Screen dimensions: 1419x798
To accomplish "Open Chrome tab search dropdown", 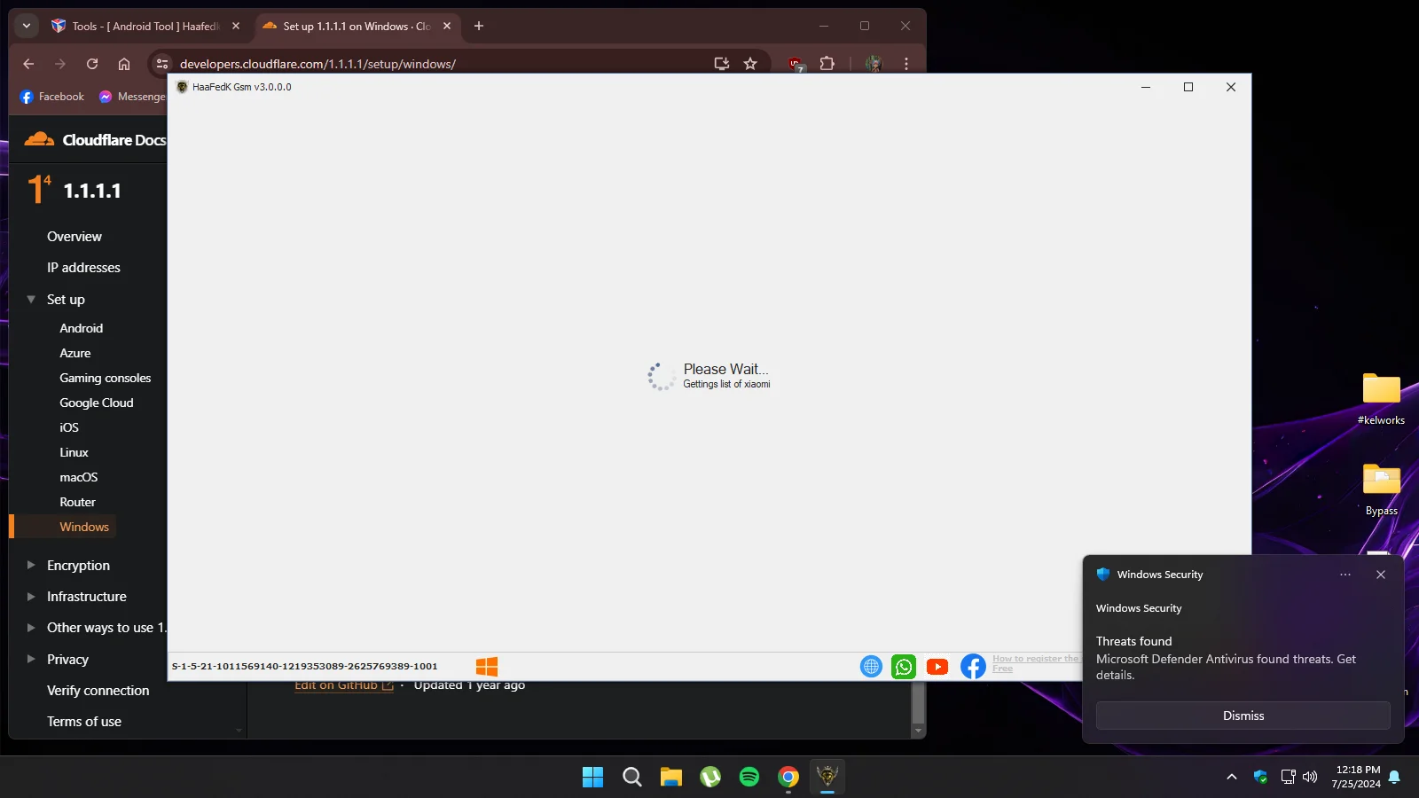I will [x=27, y=27].
